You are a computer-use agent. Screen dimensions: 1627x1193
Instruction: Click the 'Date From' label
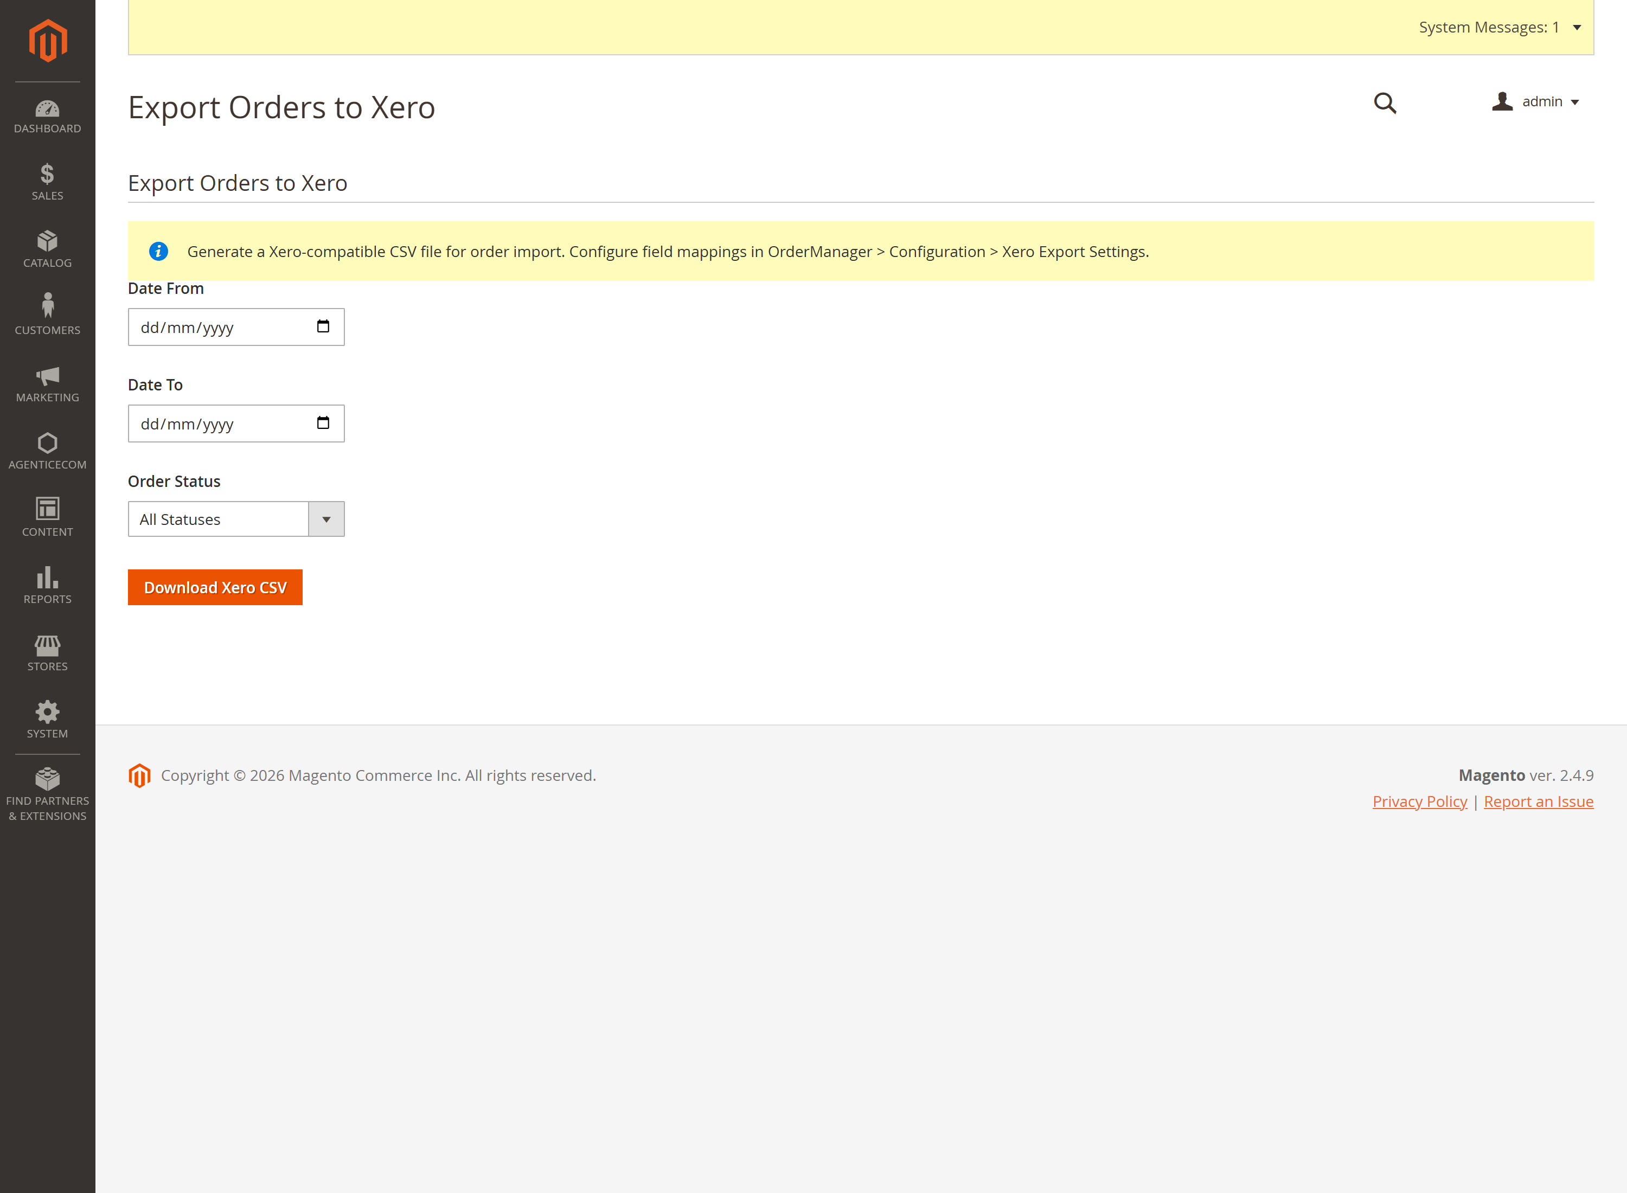pos(166,288)
